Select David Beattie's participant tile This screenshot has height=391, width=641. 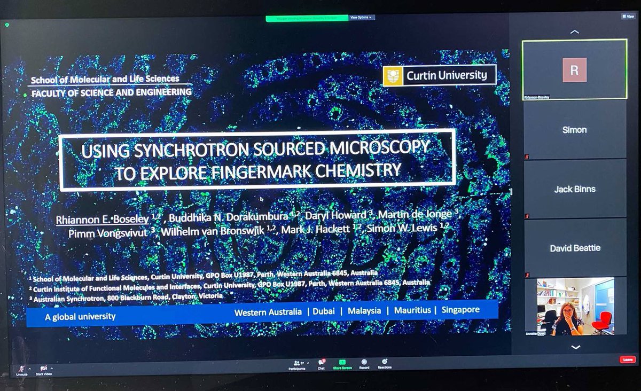(x=575, y=248)
